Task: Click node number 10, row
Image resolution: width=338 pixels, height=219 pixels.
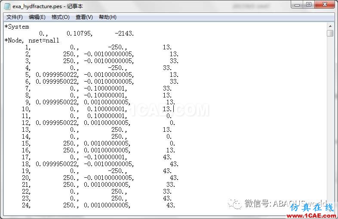Action: click(x=97, y=109)
